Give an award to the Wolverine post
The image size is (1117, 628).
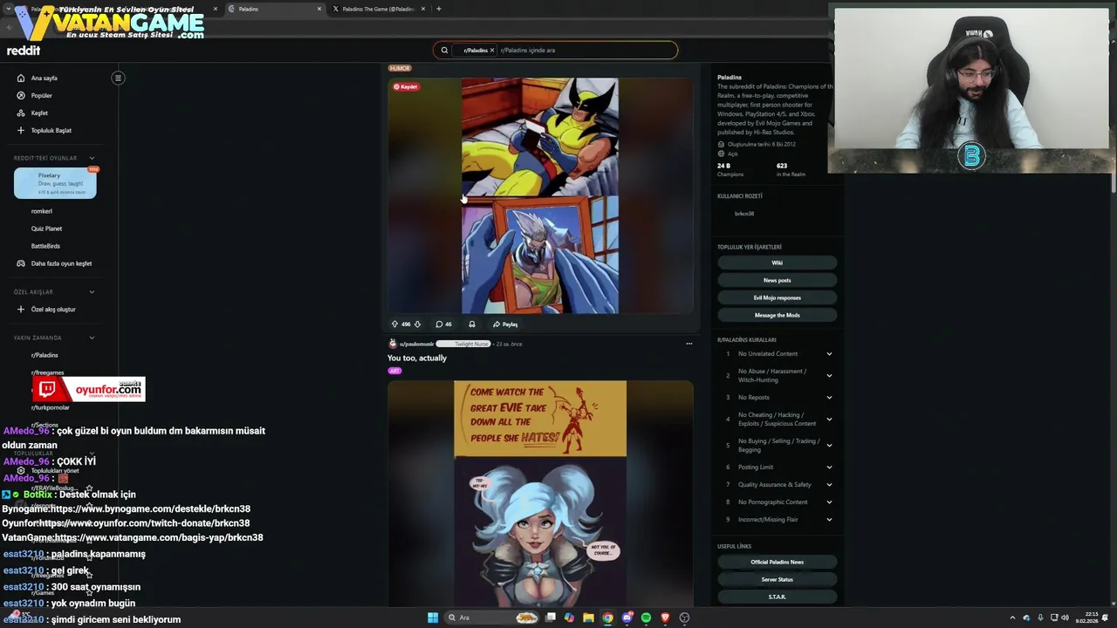[472, 324]
